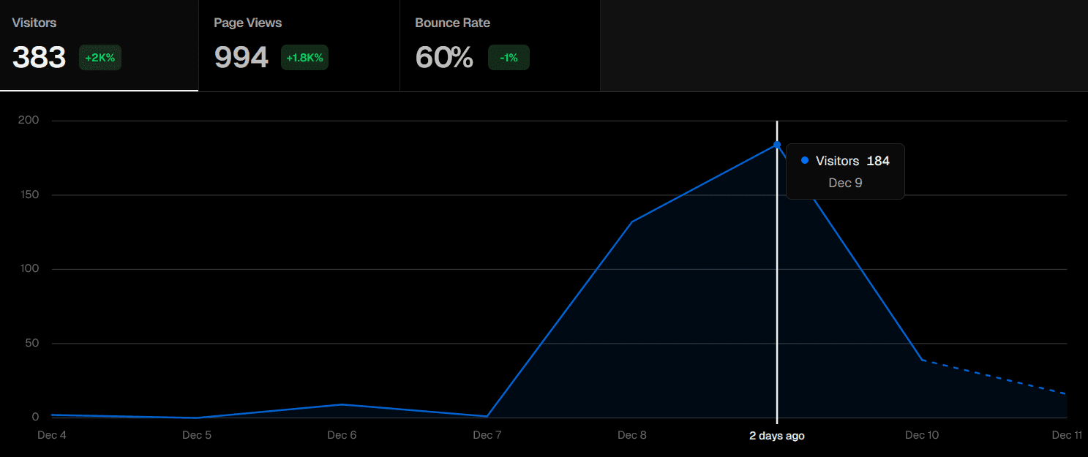Click the Dec 11 axis label
The height and width of the screenshot is (457, 1088).
1067,434
